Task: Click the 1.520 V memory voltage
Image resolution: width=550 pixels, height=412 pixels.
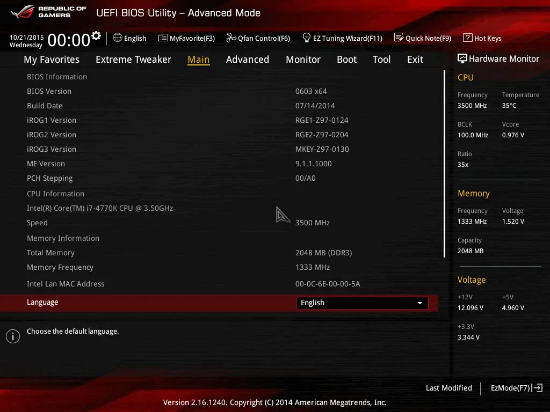Action: [513, 222]
